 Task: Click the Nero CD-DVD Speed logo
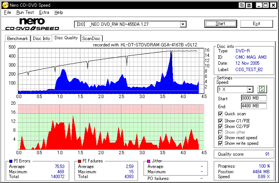(x=32, y=24)
